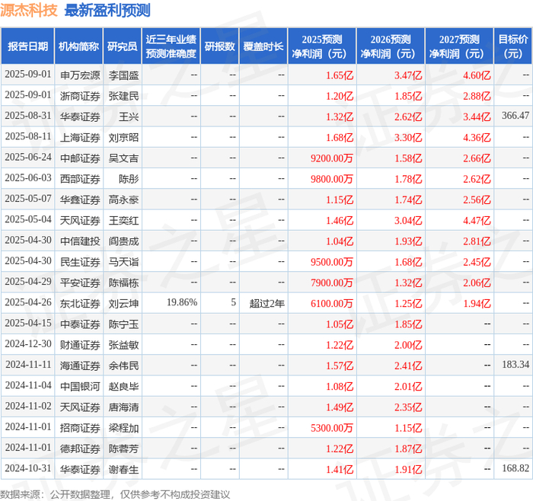Click the 9800.00万 forecast value

tap(332, 179)
